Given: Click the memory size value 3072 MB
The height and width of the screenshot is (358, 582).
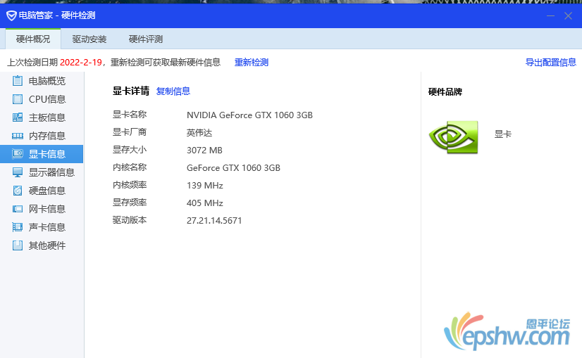Looking at the screenshot, I should point(204,150).
